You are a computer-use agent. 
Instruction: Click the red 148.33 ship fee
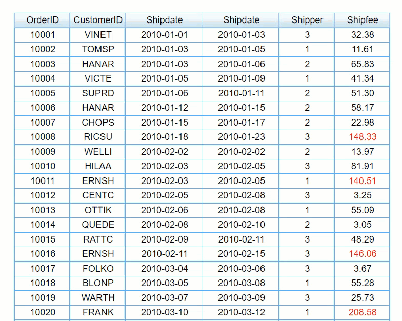coord(363,137)
